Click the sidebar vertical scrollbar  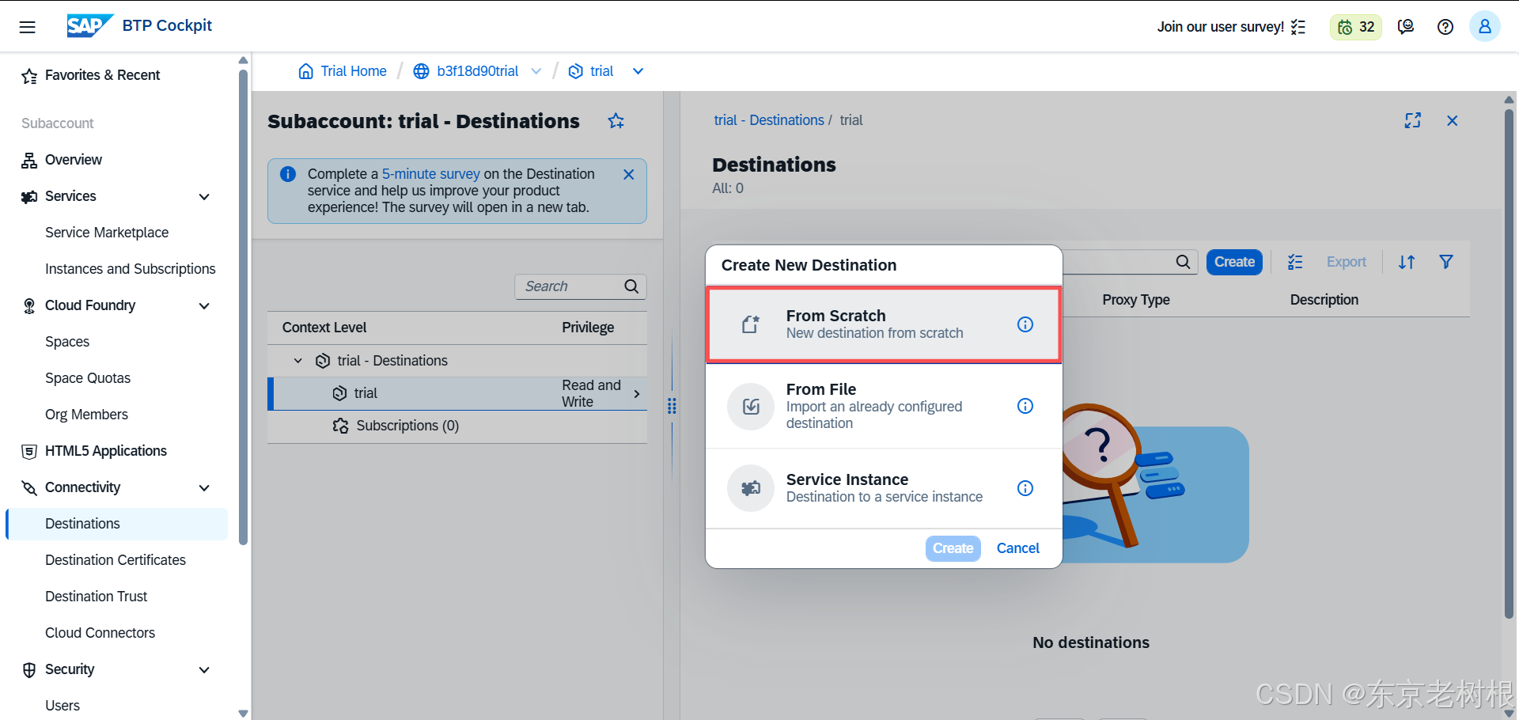click(x=243, y=309)
